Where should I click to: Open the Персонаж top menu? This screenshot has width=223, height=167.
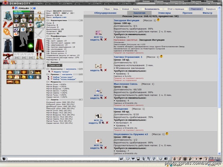point(196,1)
